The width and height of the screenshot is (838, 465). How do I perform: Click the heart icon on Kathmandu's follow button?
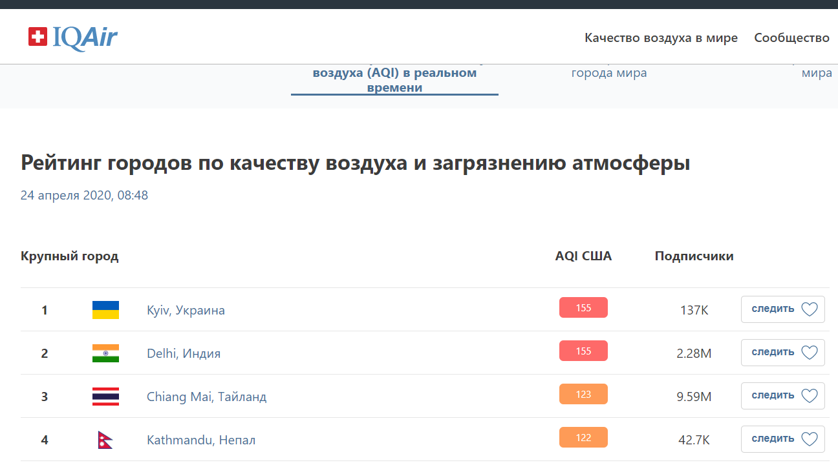(809, 439)
